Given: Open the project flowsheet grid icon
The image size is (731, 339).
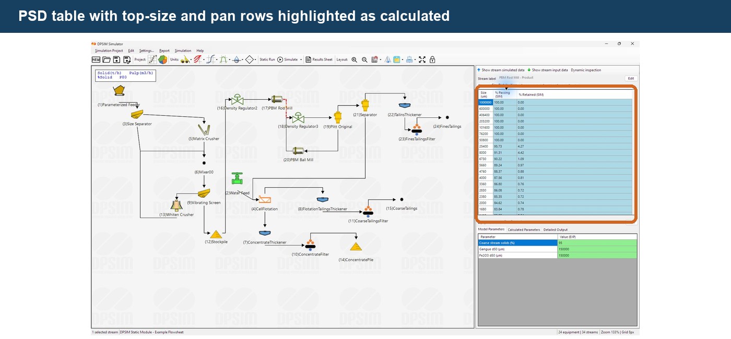Looking at the screenshot, I should click(152, 59).
